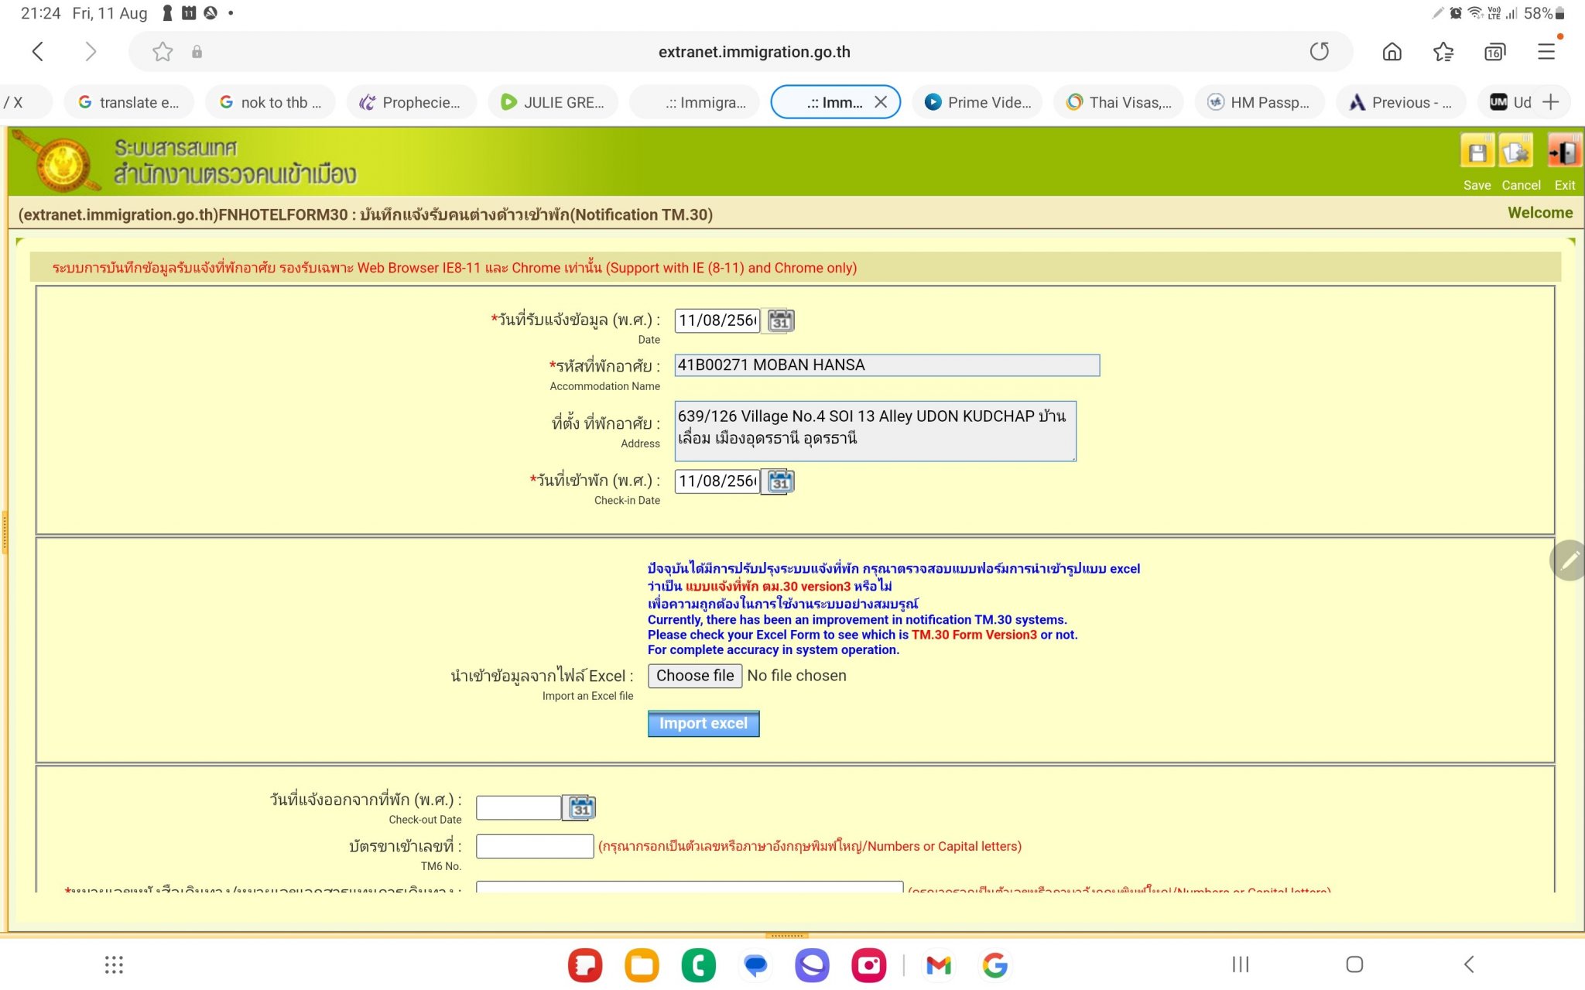Open browser tab switcher showing 16 tabs

click(1494, 52)
